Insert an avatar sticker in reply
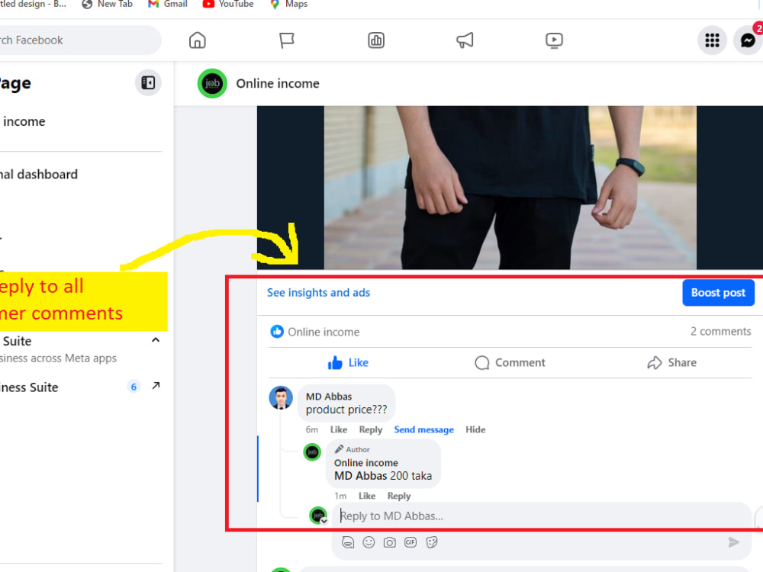763x572 pixels. pyautogui.click(x=348, y=542)
